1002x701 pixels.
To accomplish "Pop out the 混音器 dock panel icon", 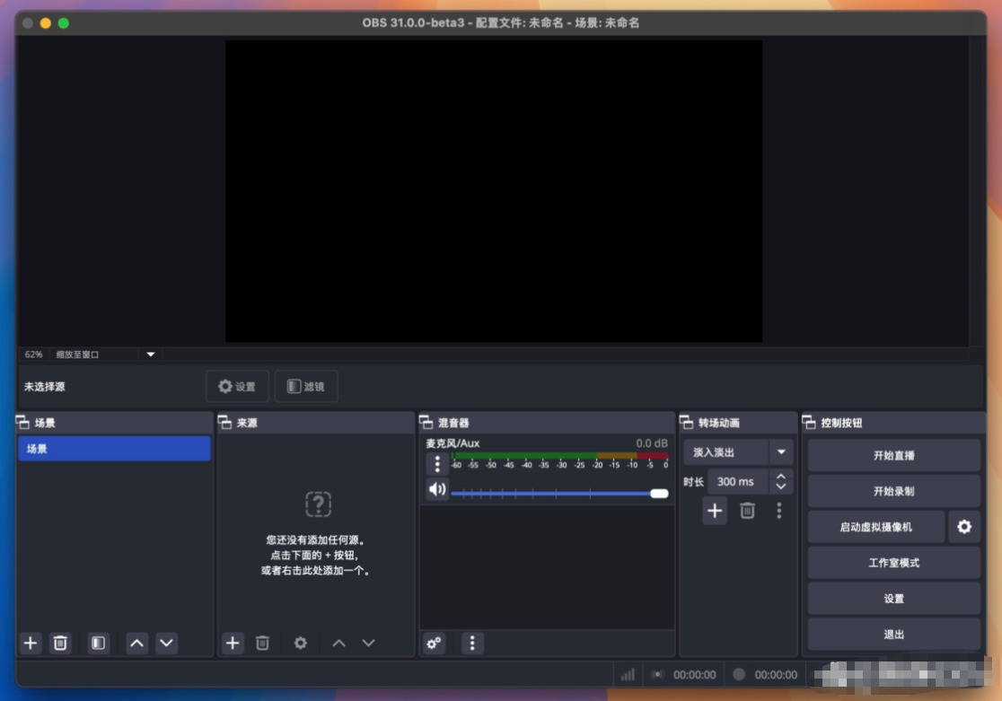I will click(x=426, y=423).
